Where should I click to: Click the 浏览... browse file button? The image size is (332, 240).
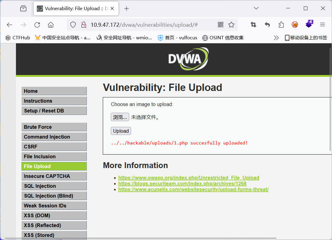coord(120,117)
